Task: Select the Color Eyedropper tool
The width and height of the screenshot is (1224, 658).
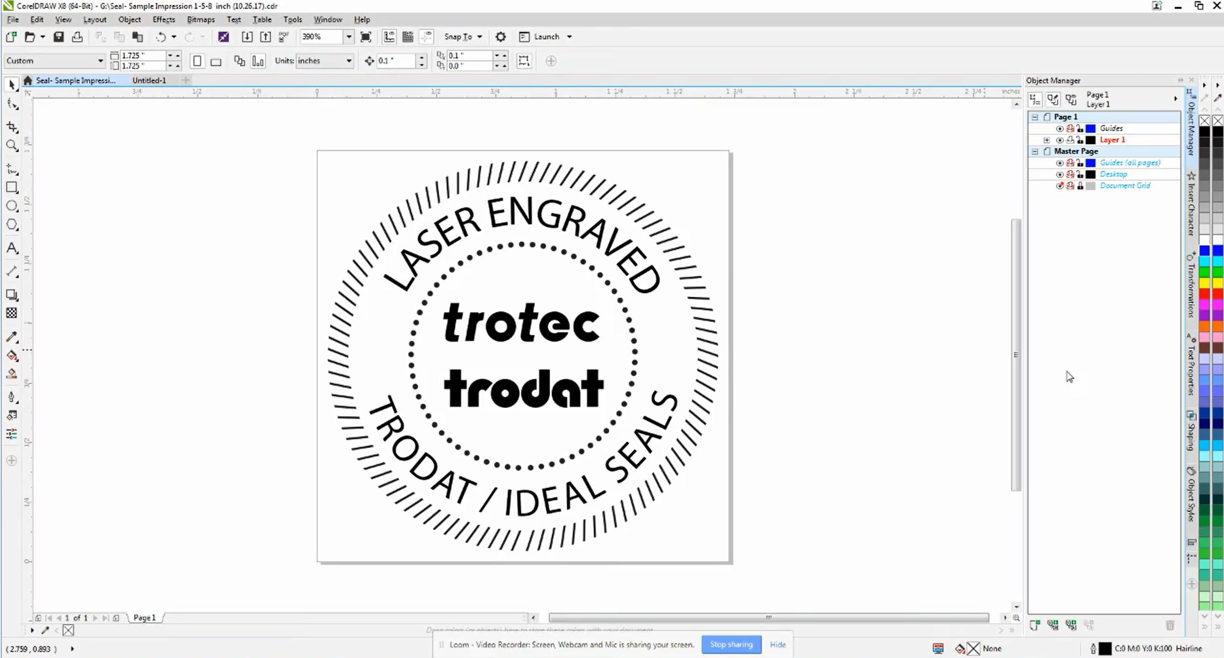Action: (12, 337)
